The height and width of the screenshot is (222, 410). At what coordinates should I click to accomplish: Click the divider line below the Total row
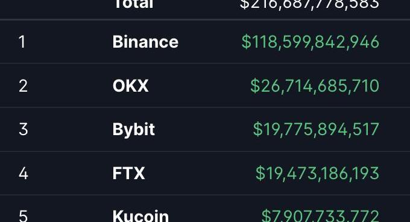pos(205,19)
